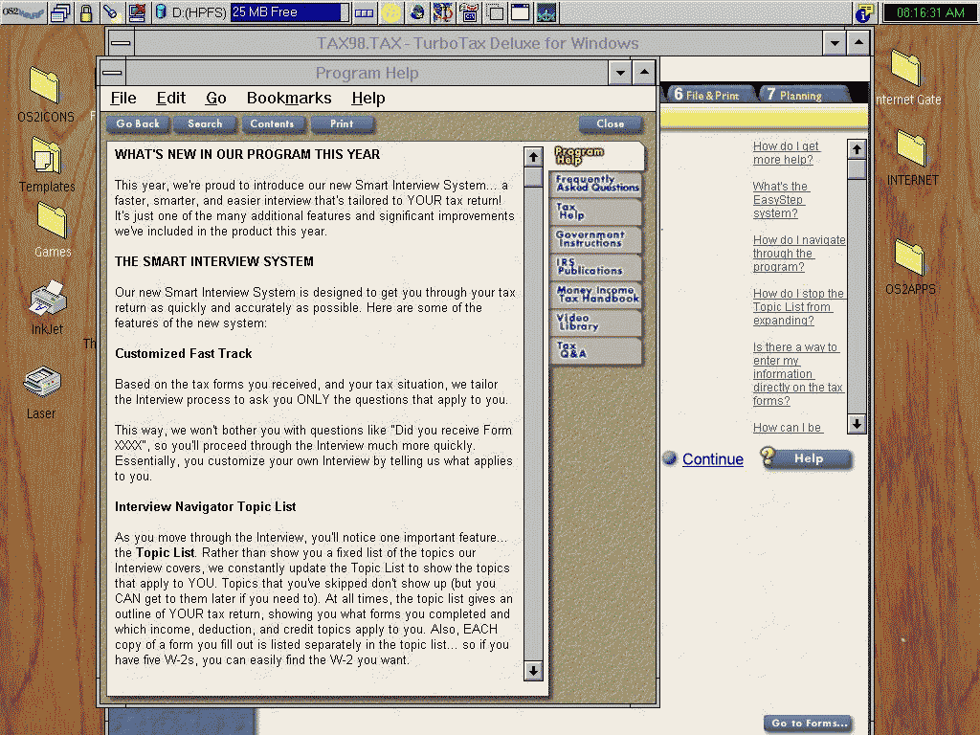
Task: Click the command prompt tray icon
Action: point(469,12)
